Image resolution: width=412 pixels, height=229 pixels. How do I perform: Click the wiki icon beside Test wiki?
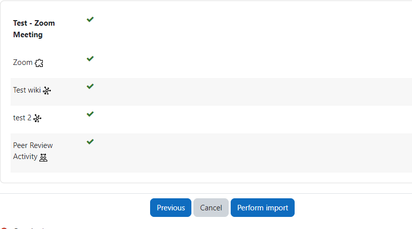(x=47, y=91)
